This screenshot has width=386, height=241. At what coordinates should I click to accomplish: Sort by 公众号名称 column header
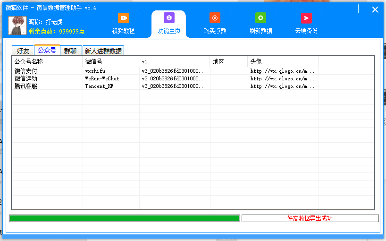tap(47, 61)
